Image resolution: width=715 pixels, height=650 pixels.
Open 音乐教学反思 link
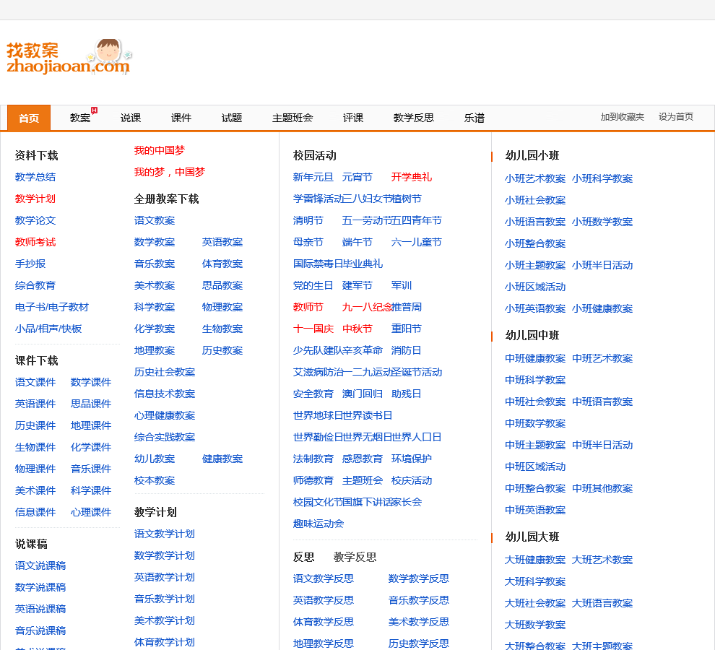[x=419, y=600]
